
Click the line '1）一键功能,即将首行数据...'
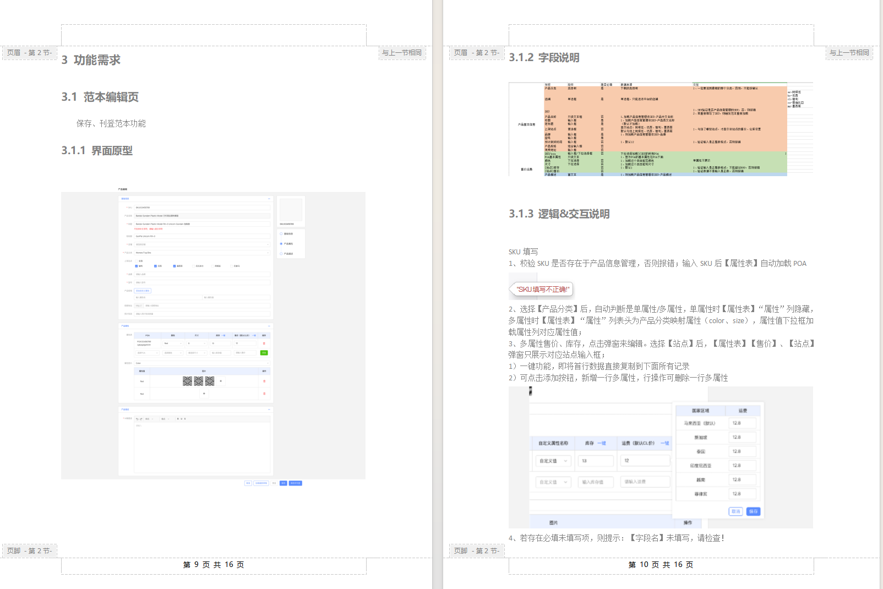click(599, 366)
